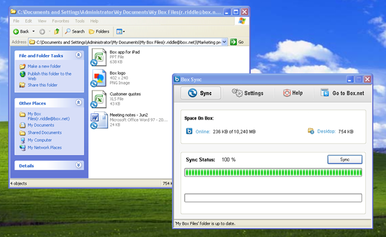Click Make a new folder link
This screenshot has height=237, width=386.
pos(44,66)
